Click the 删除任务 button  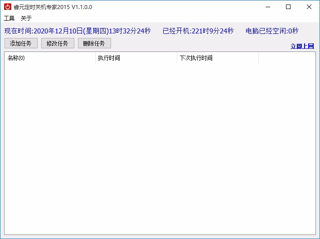(x=94, y=43)
